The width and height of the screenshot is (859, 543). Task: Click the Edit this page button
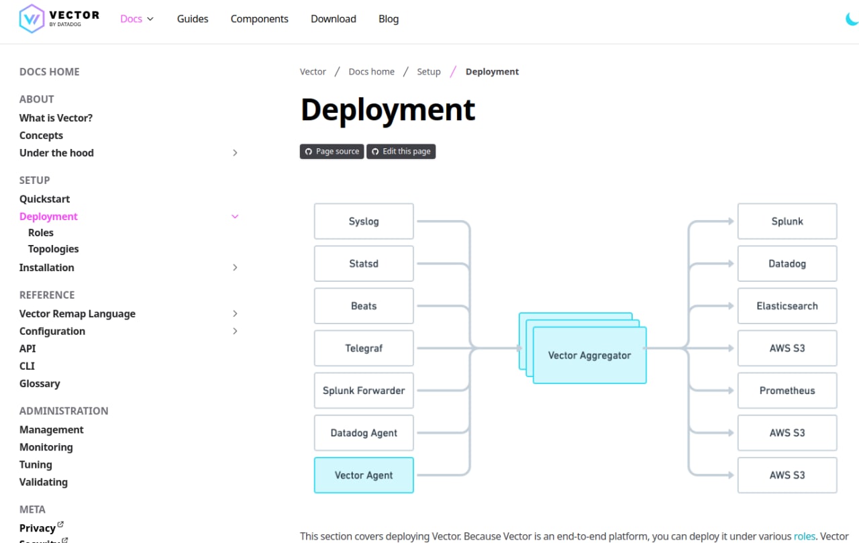(x=401, y=152)
